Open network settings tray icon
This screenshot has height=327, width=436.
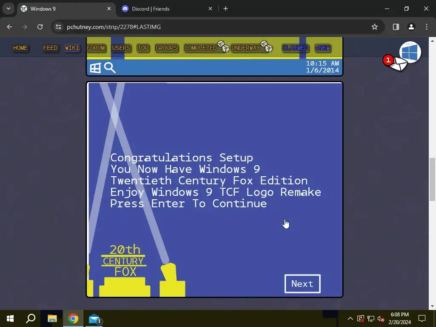point(371,318)
